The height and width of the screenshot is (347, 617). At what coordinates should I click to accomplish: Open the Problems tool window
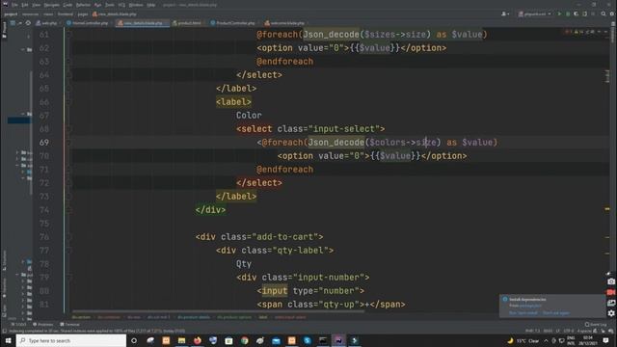tap(42, 325)
